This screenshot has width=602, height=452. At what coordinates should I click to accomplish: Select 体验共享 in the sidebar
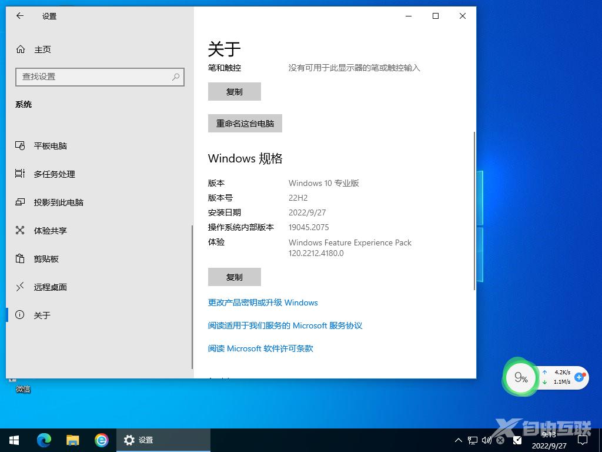click(51, 230)
